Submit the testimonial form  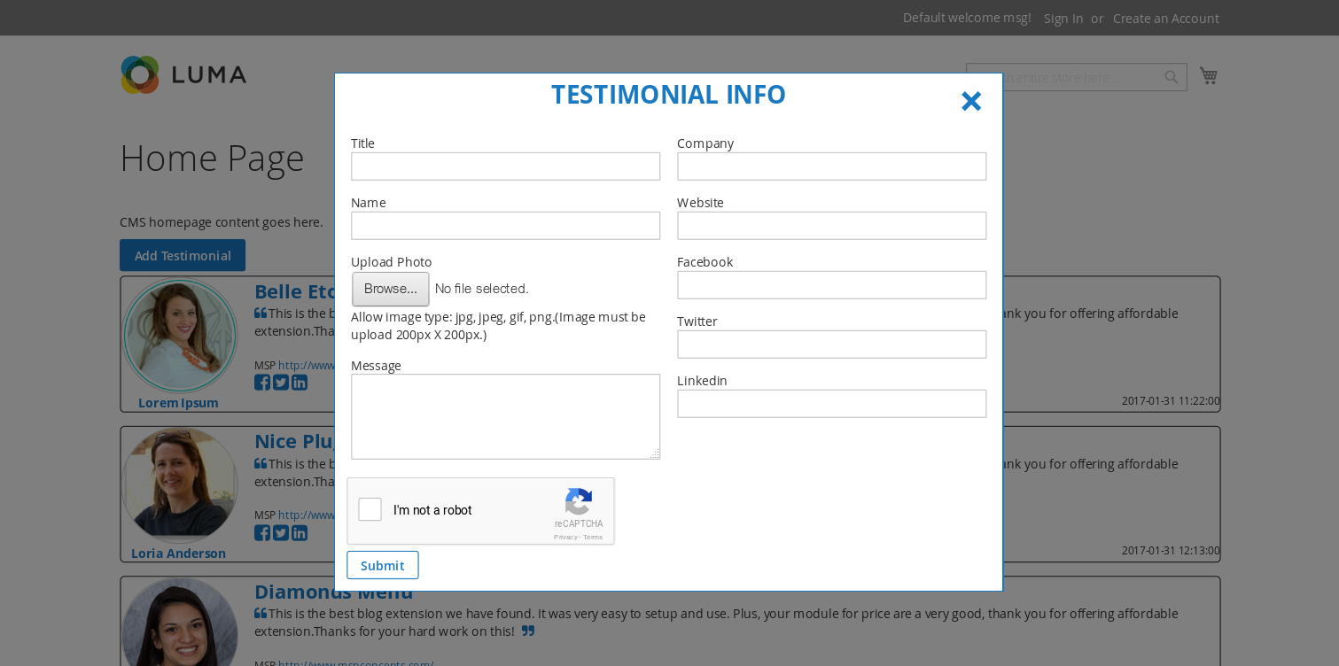[x=383, y=565]
